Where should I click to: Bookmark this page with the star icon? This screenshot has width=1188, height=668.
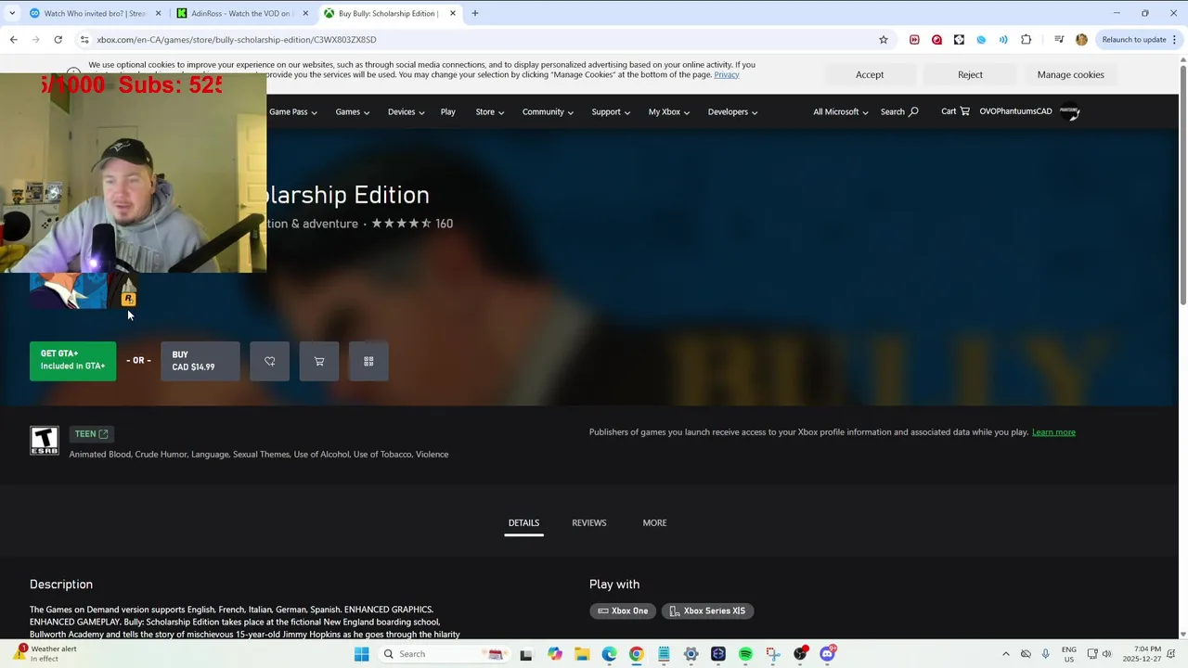tap(884, 40)
